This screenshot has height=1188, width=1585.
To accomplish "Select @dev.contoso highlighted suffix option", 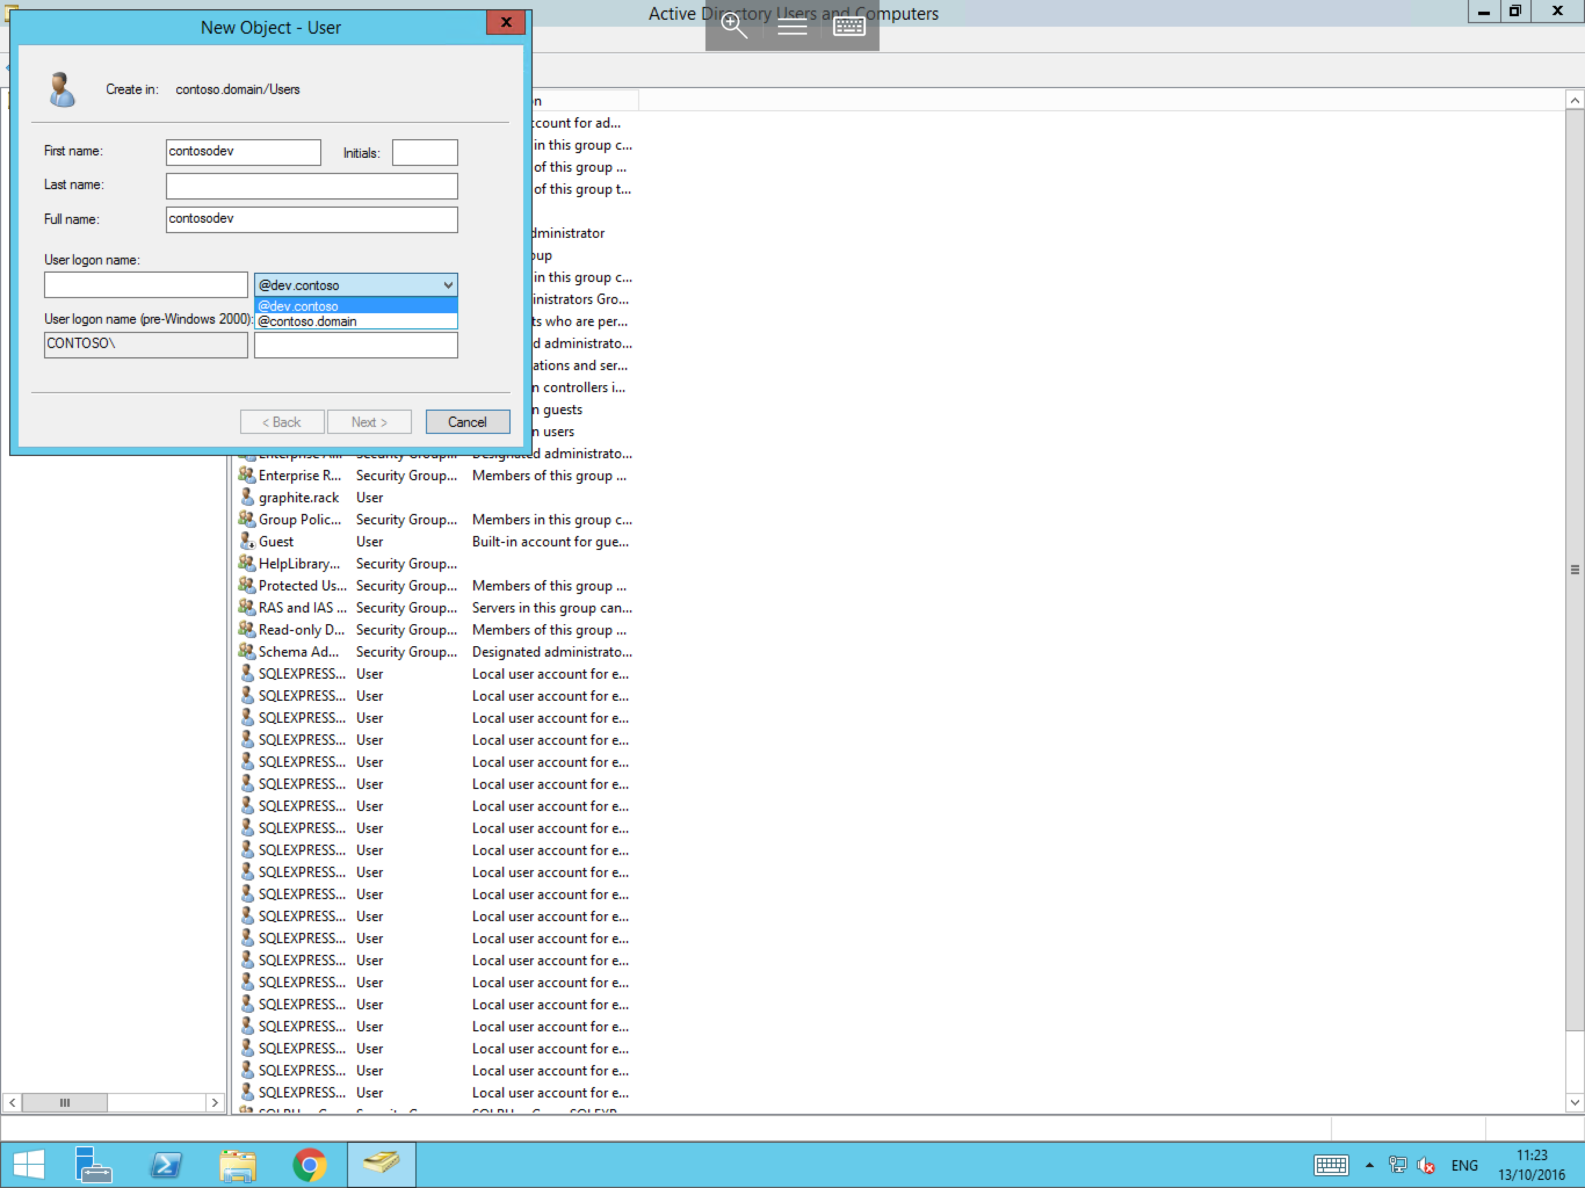I will [356, 306].
